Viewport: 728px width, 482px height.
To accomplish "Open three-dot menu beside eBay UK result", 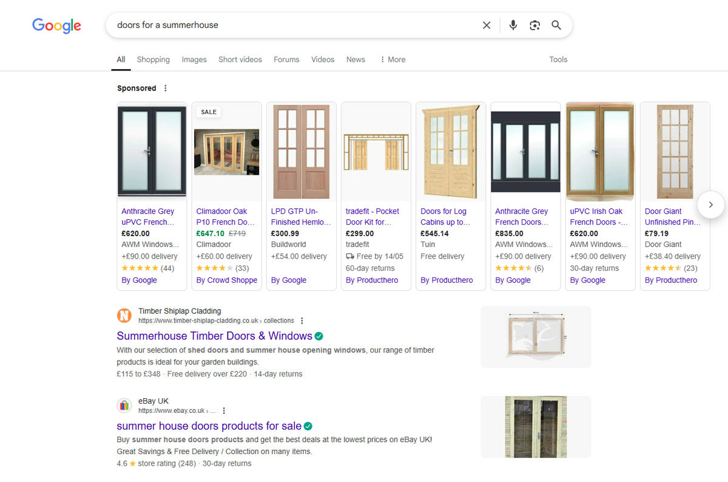I will coord(224,411).
